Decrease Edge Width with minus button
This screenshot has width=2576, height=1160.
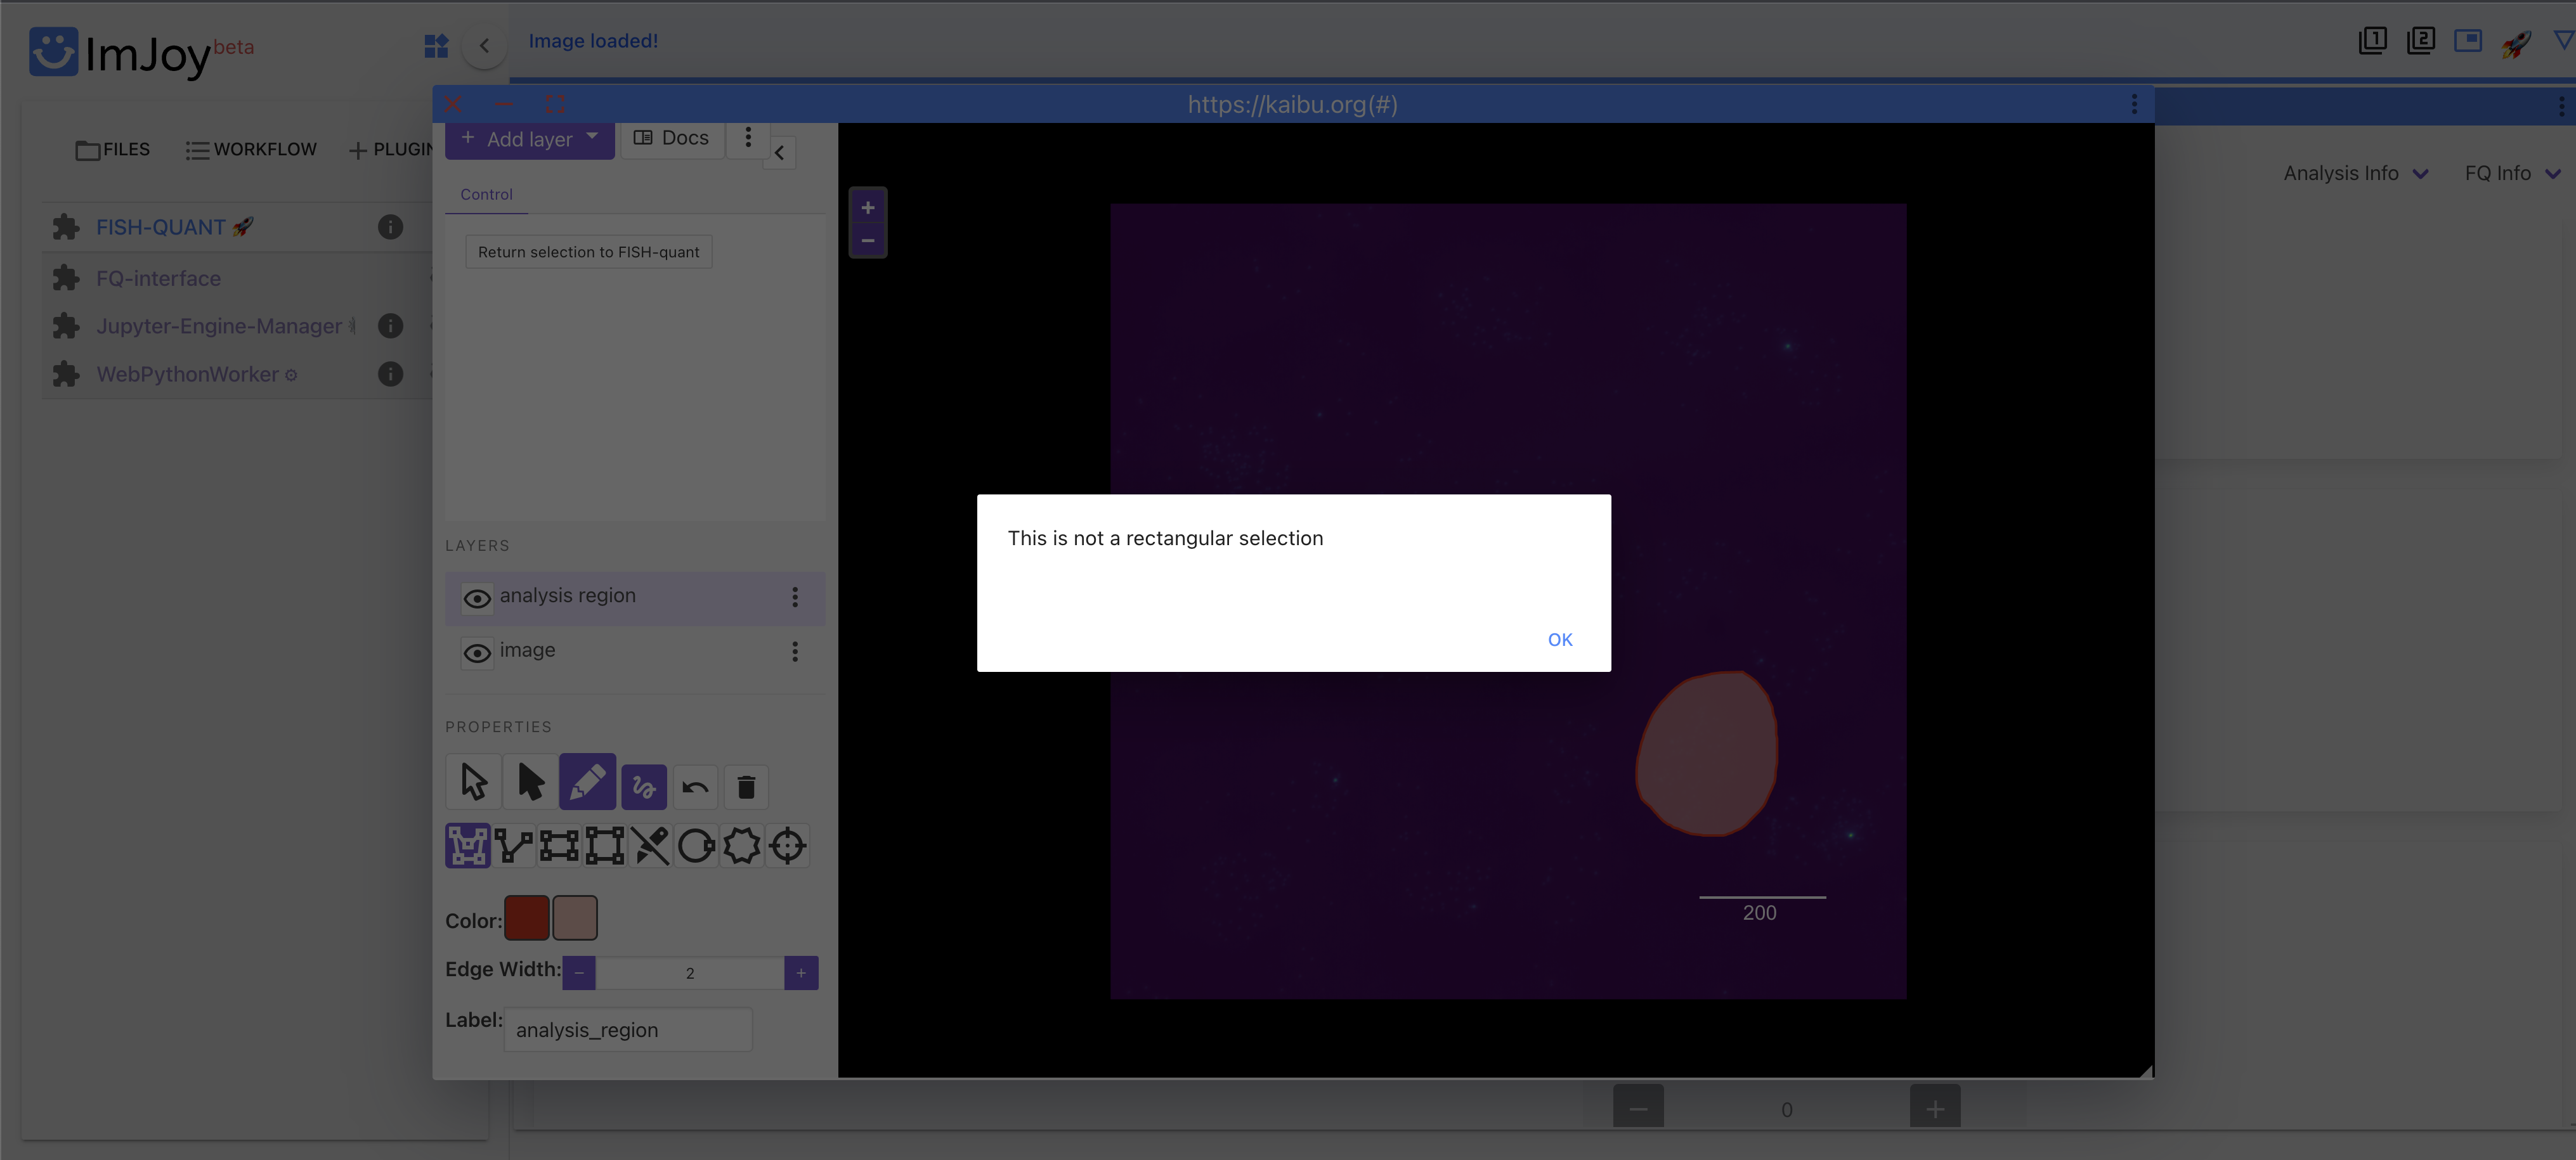tap(579, 973)
